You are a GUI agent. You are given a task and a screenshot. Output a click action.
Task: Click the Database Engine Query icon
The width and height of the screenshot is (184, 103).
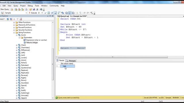12,9
